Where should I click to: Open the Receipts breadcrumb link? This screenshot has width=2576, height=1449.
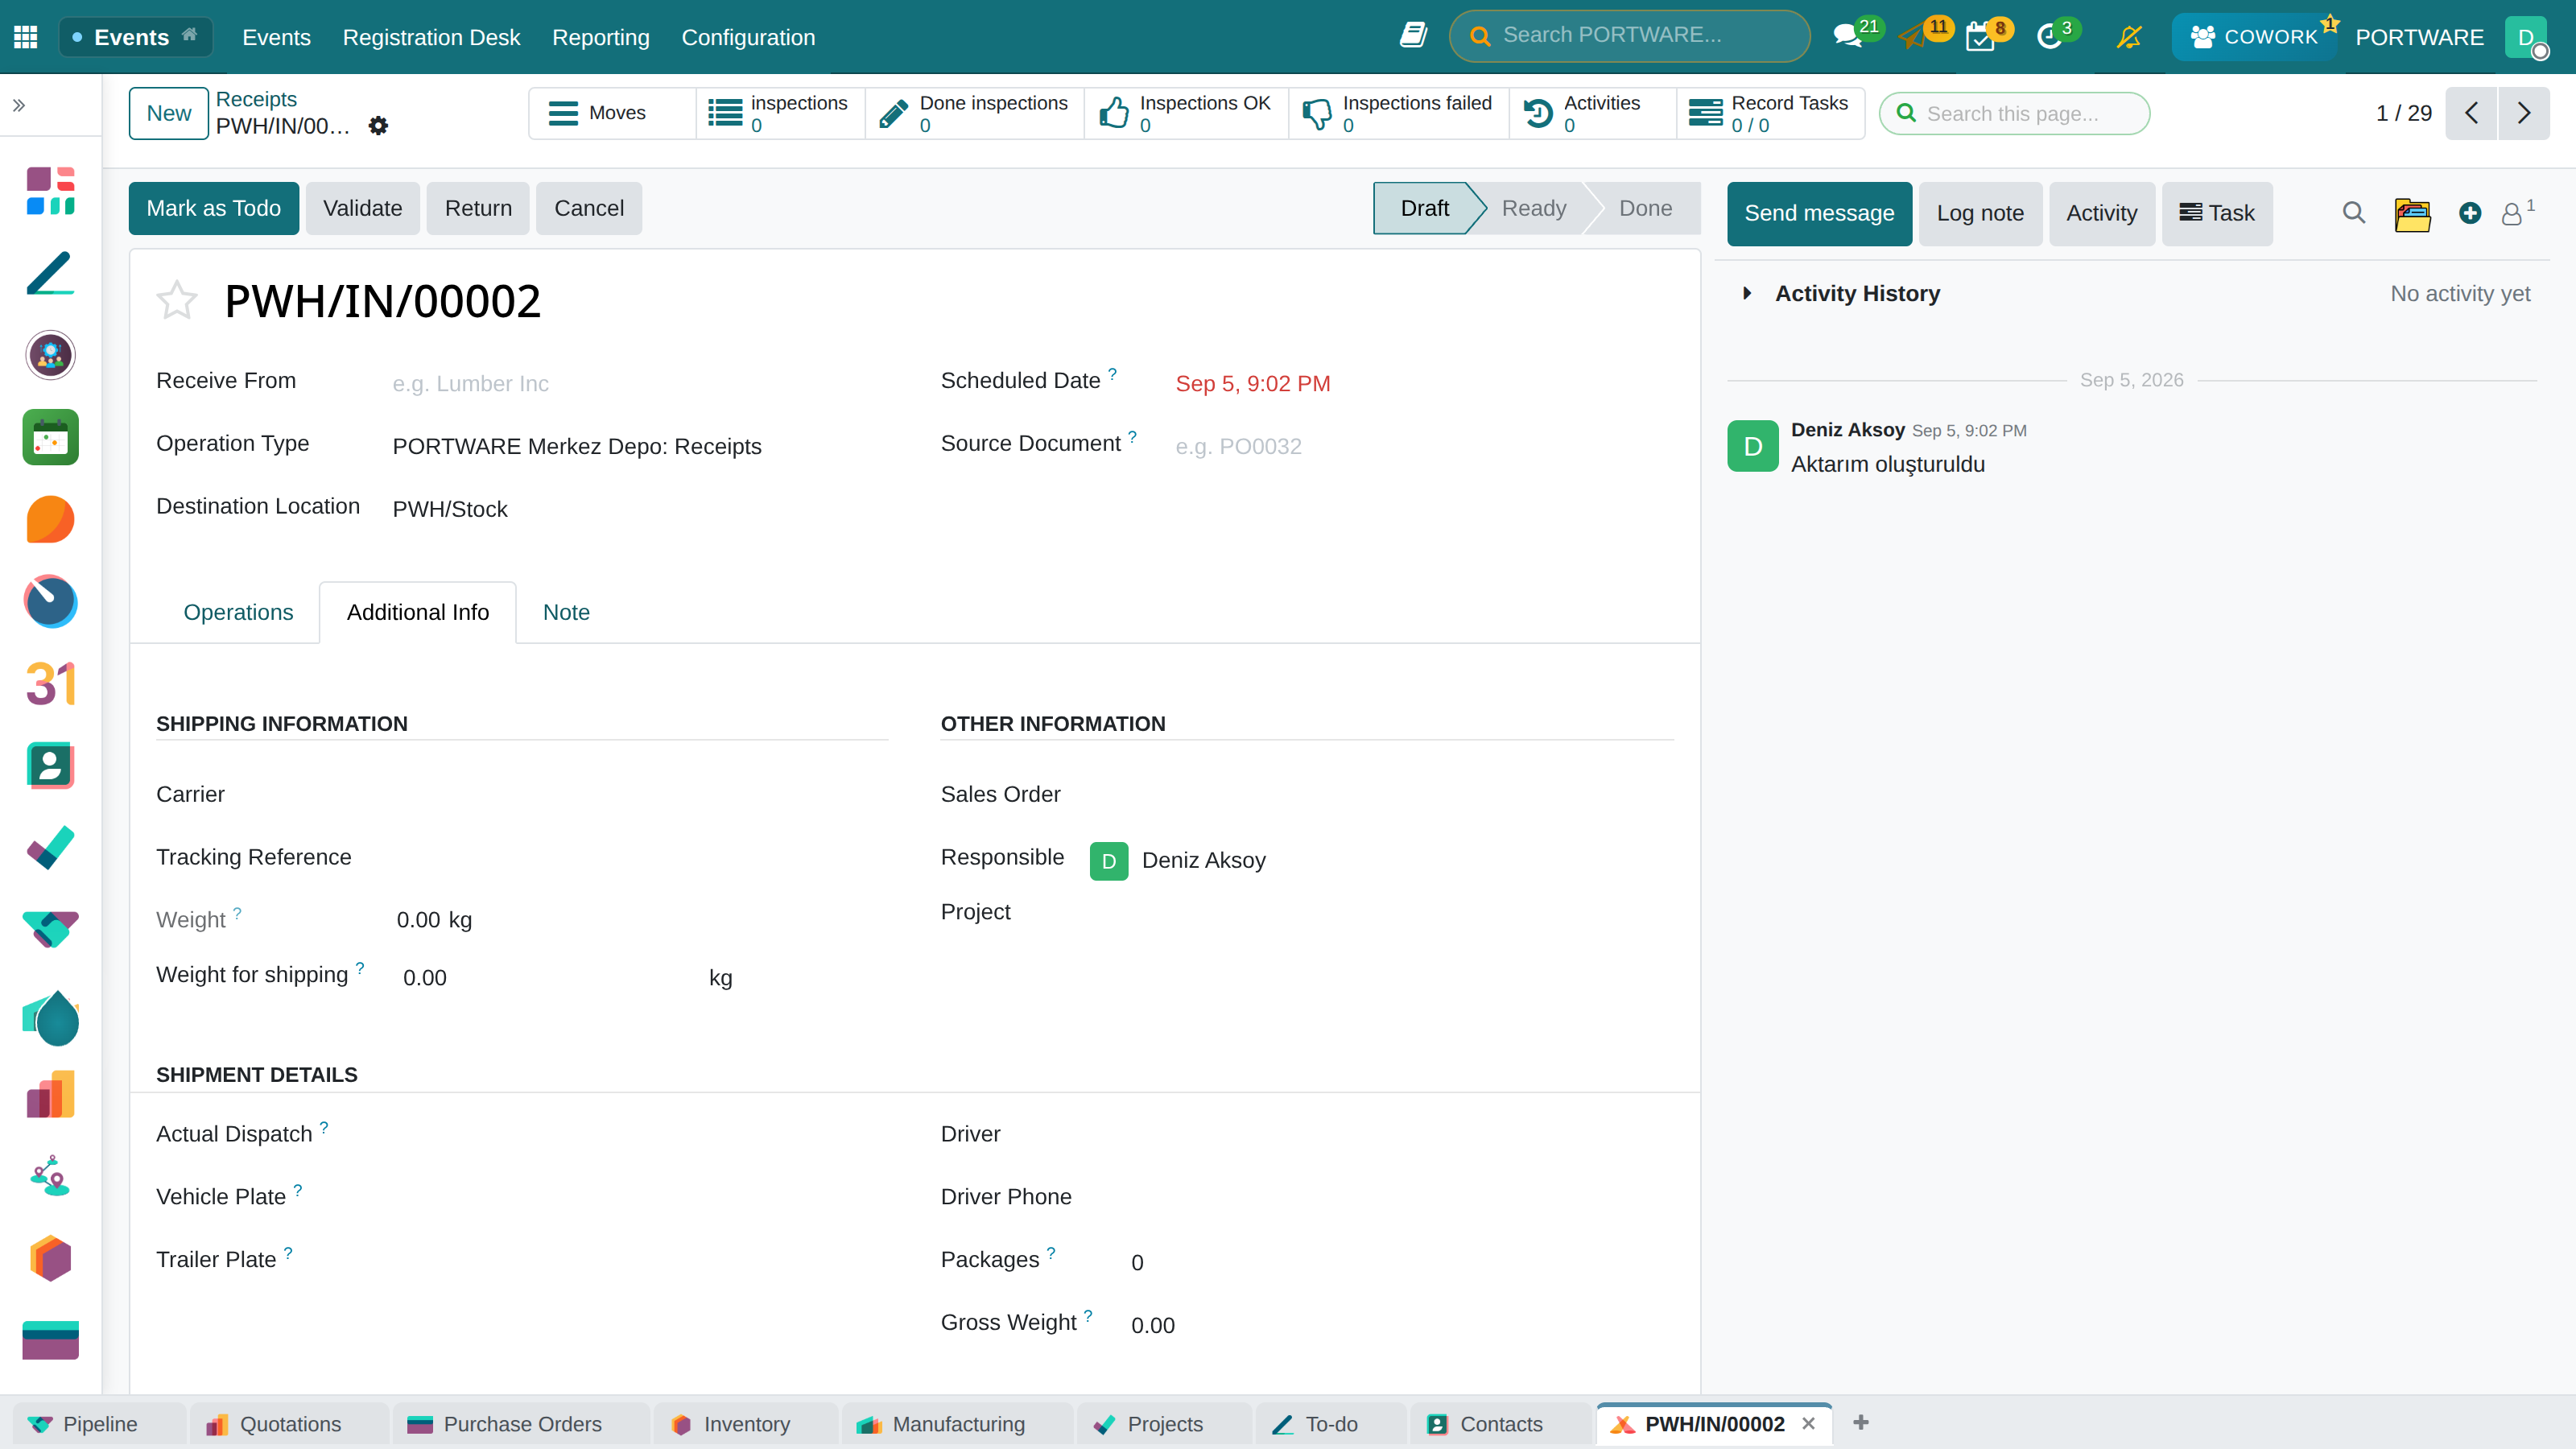[256, 99]
